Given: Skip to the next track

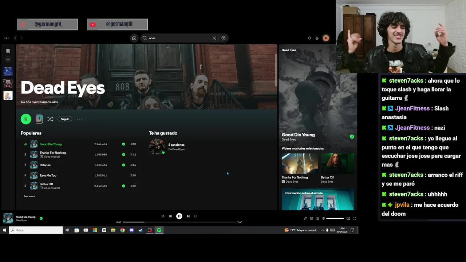Looking at the screenshot, I should coord(188,216).
